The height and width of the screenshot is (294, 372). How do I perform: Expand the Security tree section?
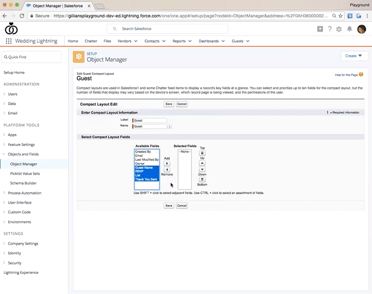[4, 262]
